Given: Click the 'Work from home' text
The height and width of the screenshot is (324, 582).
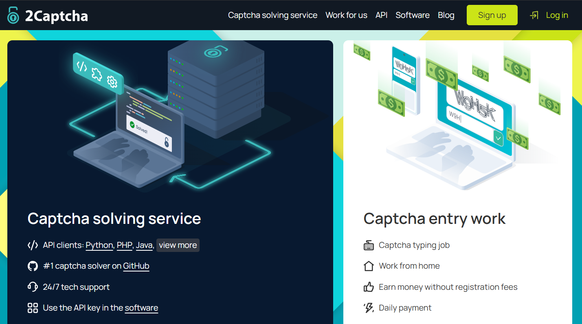Looking at the screenshot, I should (x=409, y=266).
